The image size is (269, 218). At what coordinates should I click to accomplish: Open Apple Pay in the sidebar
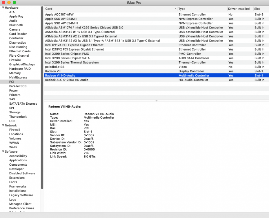coord(16,16)
